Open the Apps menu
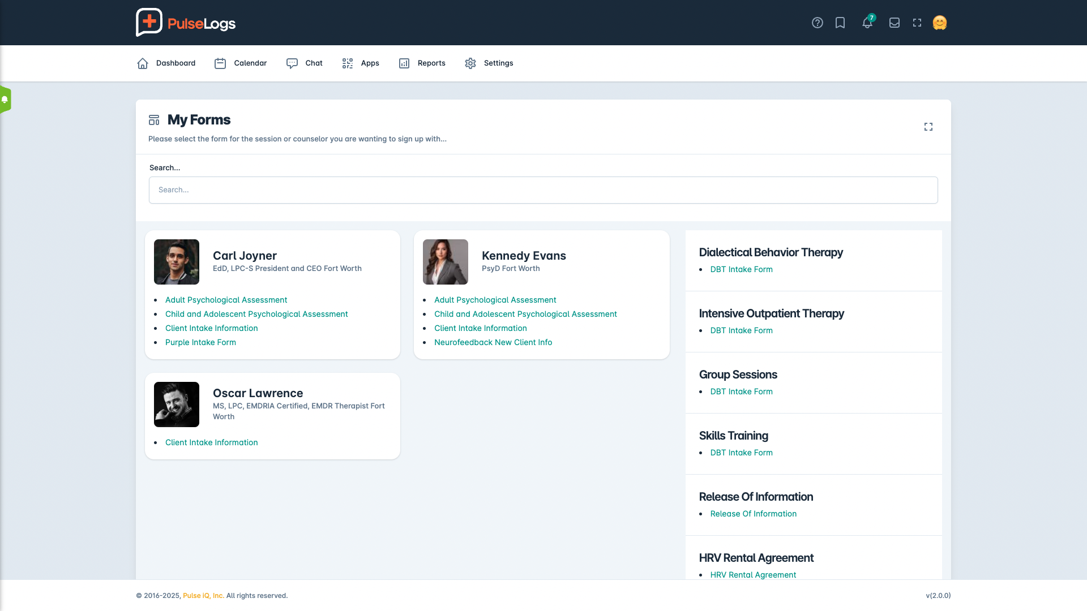Viewport: 1087px width, 611px height. [x=361, y=63]
